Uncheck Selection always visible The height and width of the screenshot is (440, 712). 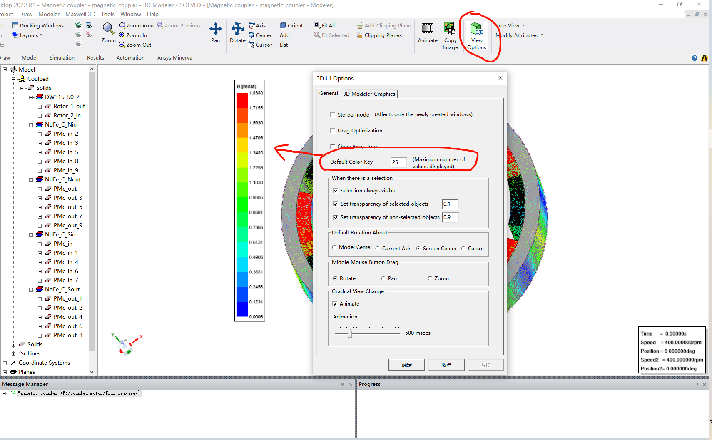[x=336, y=190]
